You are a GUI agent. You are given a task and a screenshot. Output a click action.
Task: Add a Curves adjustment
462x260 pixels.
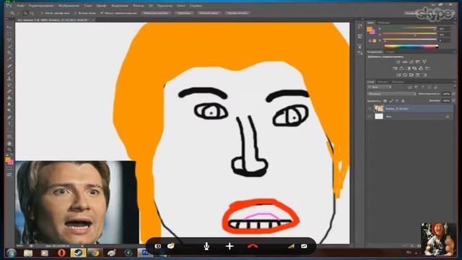click(411, 61)
